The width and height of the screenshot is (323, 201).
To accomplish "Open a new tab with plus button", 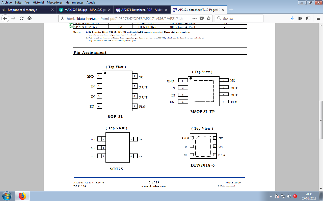I will (231, 10).
